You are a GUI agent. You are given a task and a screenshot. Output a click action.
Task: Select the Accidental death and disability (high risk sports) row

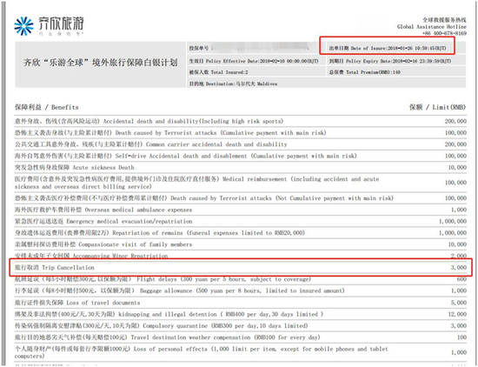click(x=241, y=121)
